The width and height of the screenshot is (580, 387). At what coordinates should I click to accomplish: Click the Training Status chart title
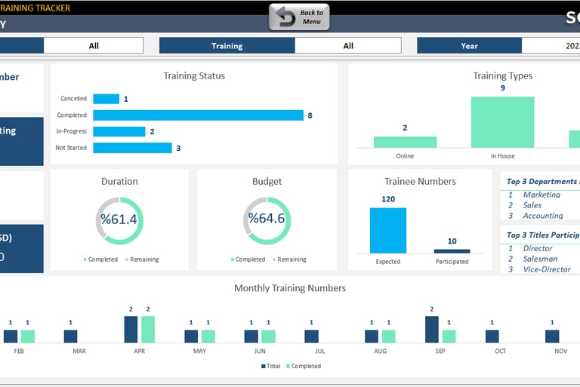[x=194, y=75]
